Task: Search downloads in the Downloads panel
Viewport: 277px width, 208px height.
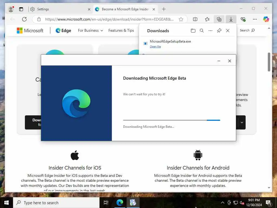Action: [x=202, y=31]
